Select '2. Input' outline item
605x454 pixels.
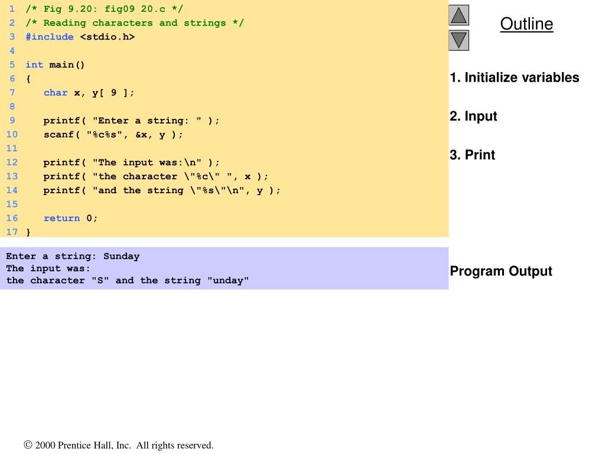473,116
